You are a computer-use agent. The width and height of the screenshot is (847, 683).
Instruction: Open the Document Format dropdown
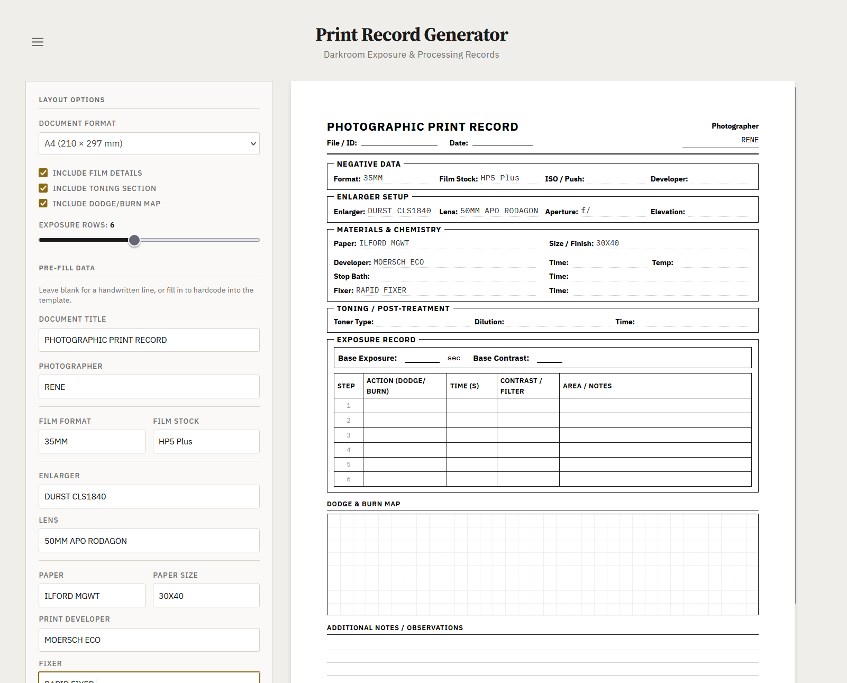[149, 143]
